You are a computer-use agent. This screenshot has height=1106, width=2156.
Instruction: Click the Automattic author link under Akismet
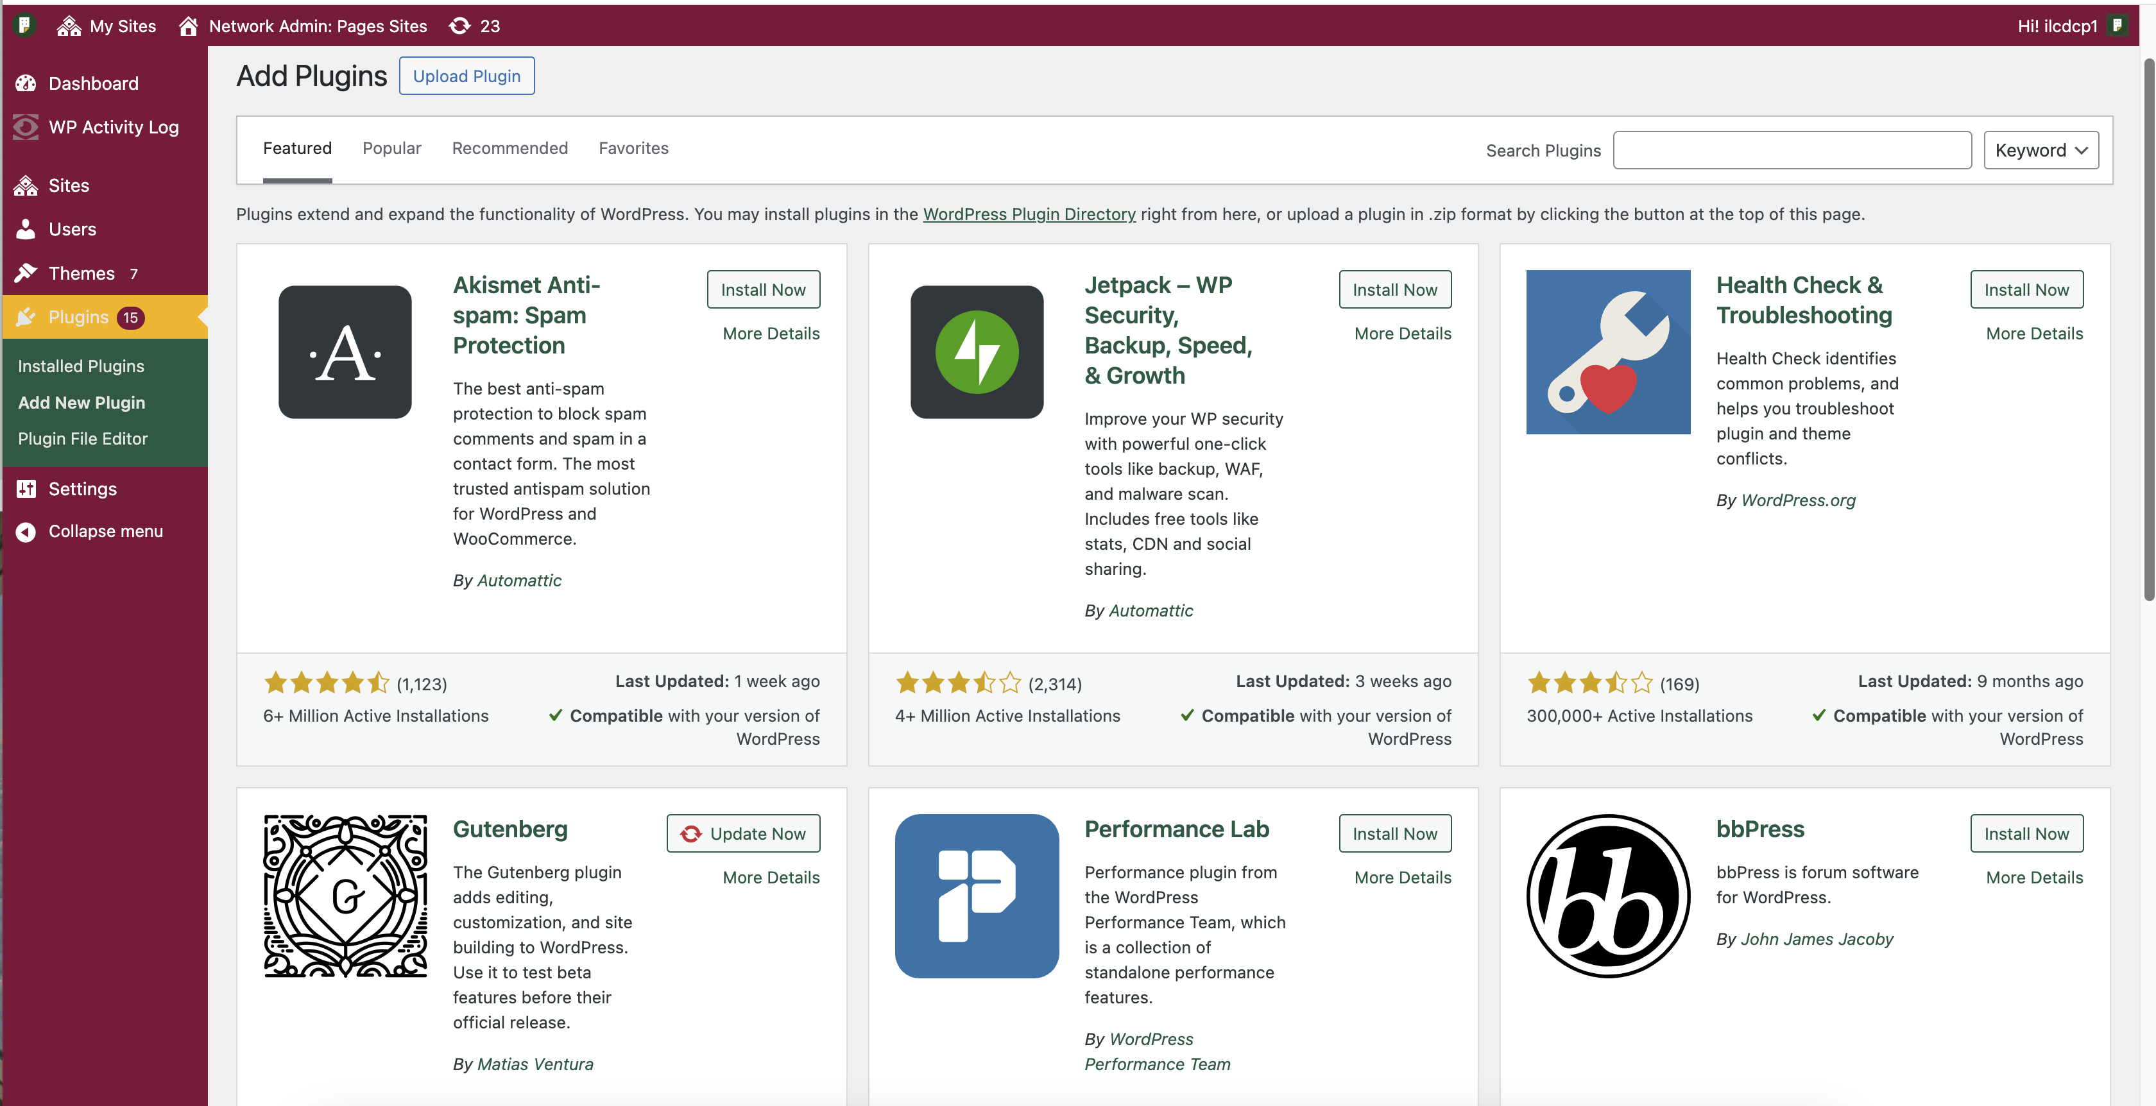coord(519,581)
